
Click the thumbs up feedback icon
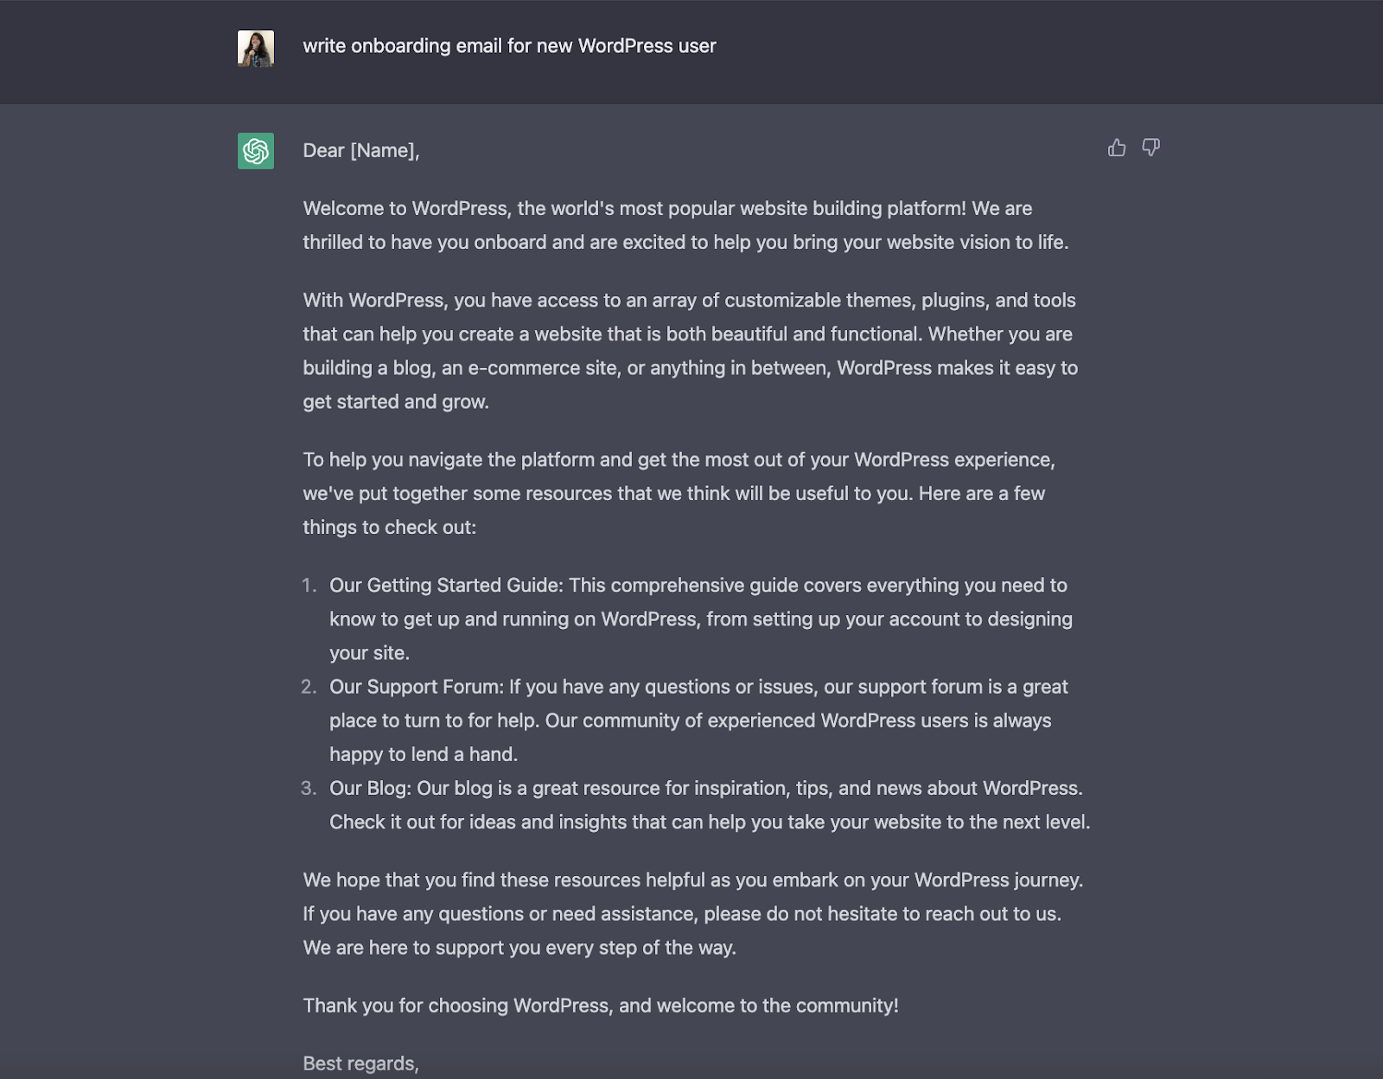click(x=1117, y=148)
